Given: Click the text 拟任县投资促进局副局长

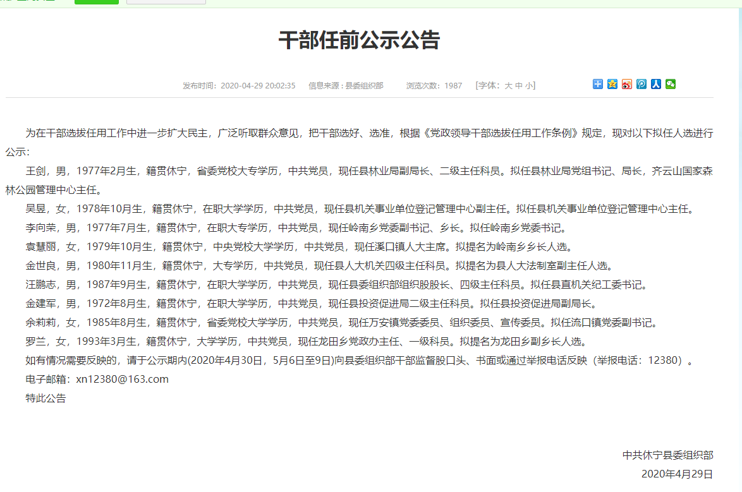Looking at the screenshot, I should click(x=535, y=303).
